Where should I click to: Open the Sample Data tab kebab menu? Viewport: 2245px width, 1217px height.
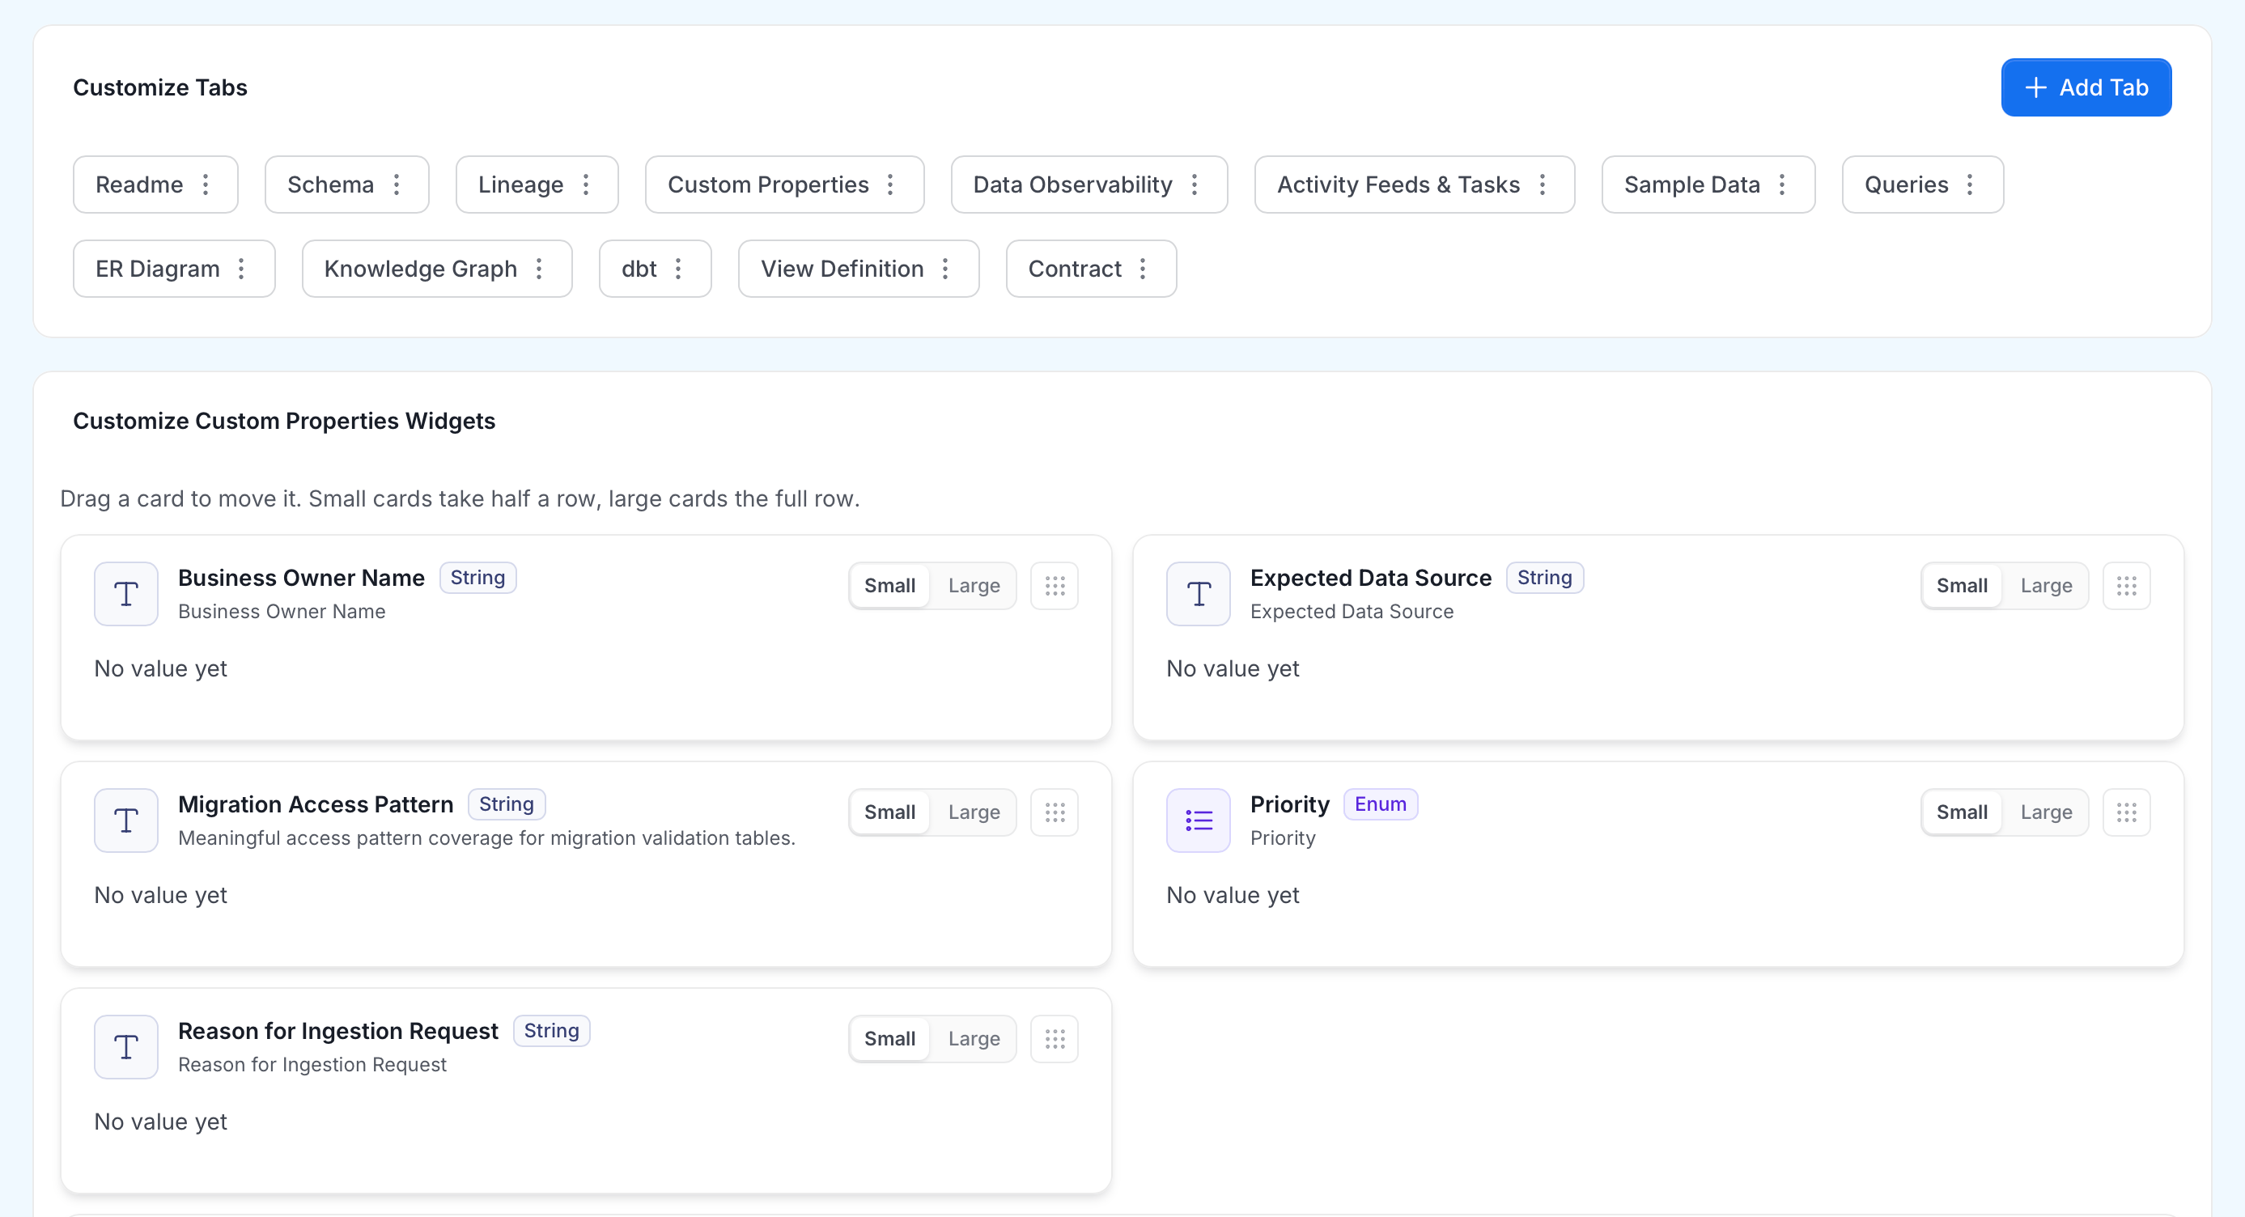[x=1782, y=184]
